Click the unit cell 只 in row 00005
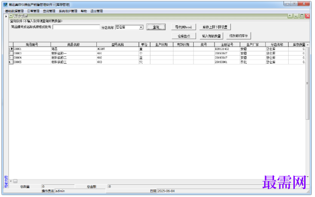The image size is (315, 197). (x=144, y=62)
